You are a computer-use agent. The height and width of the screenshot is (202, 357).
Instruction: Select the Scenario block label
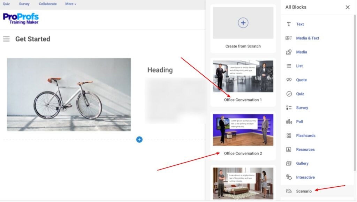(x=304, y=191)
